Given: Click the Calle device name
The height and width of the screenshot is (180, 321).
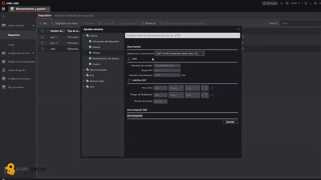Looking at the screenshot, I should (x=53, y=49).
